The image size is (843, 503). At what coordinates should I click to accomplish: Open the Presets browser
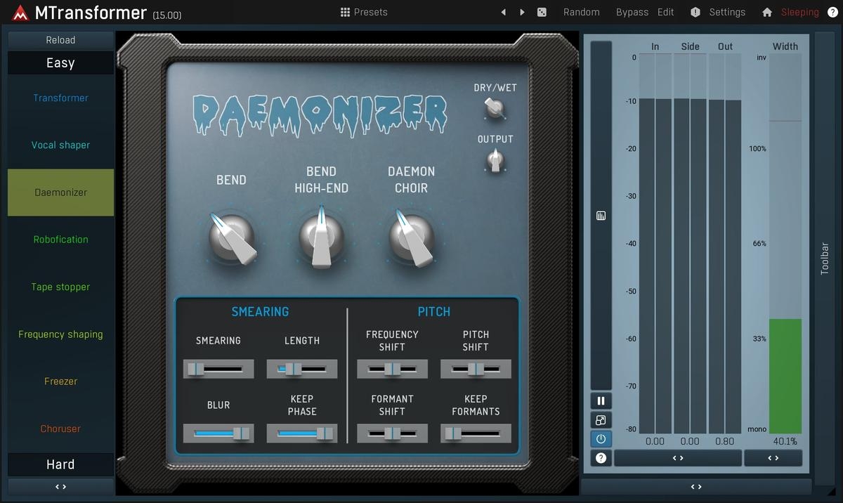coord(363,12)
